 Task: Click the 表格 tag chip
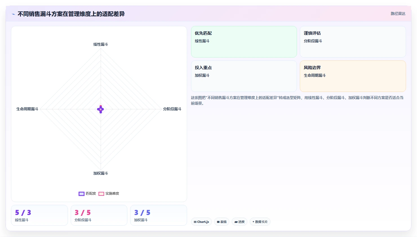222,222
